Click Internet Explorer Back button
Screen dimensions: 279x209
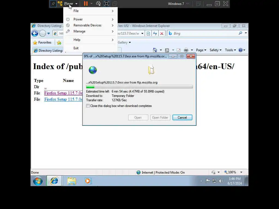tap(35, 33)
